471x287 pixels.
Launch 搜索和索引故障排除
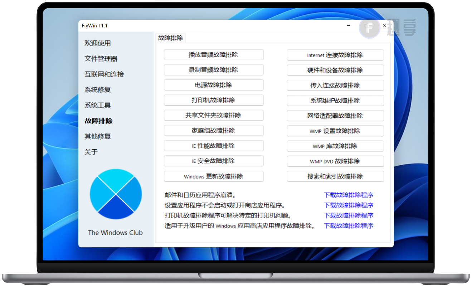335,176
